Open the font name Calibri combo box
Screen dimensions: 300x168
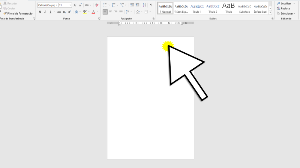point(48,5)
